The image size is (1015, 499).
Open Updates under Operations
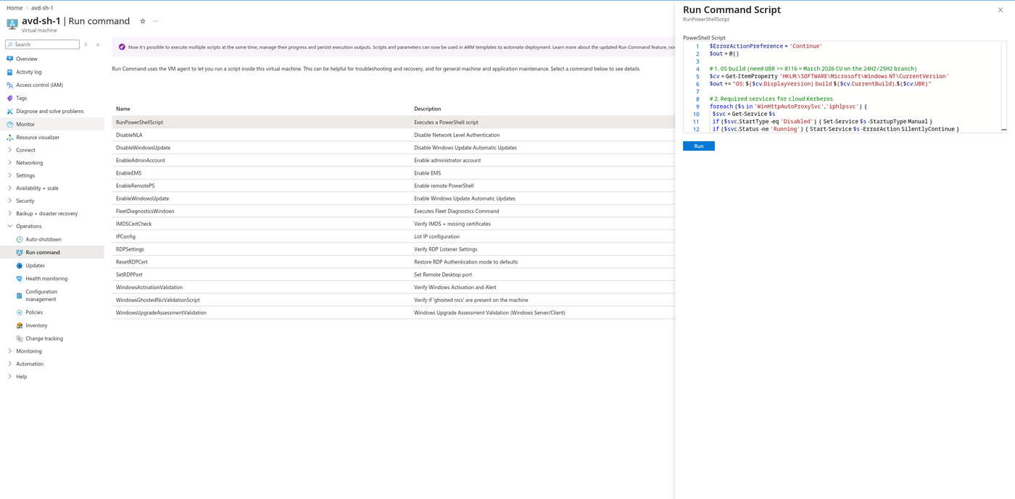(36, 265)
